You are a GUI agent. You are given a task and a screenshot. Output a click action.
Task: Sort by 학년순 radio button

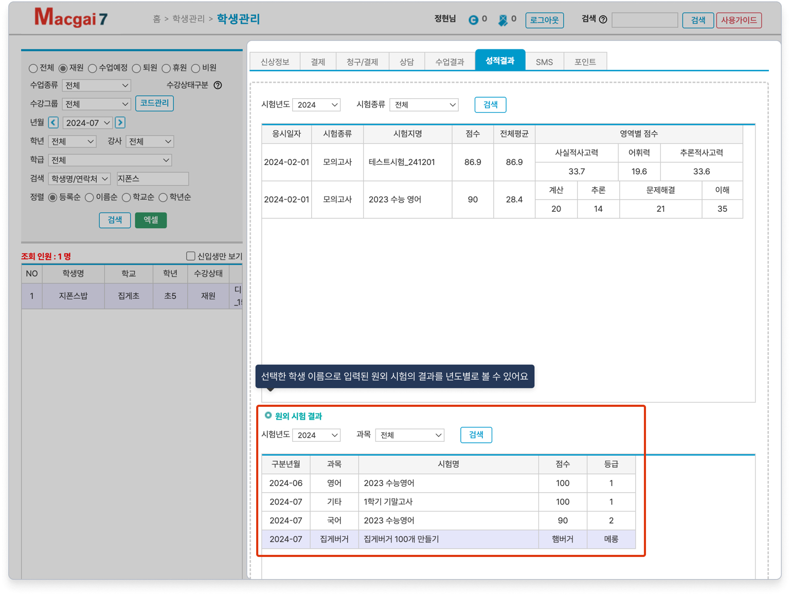click(x=163, y=197)
